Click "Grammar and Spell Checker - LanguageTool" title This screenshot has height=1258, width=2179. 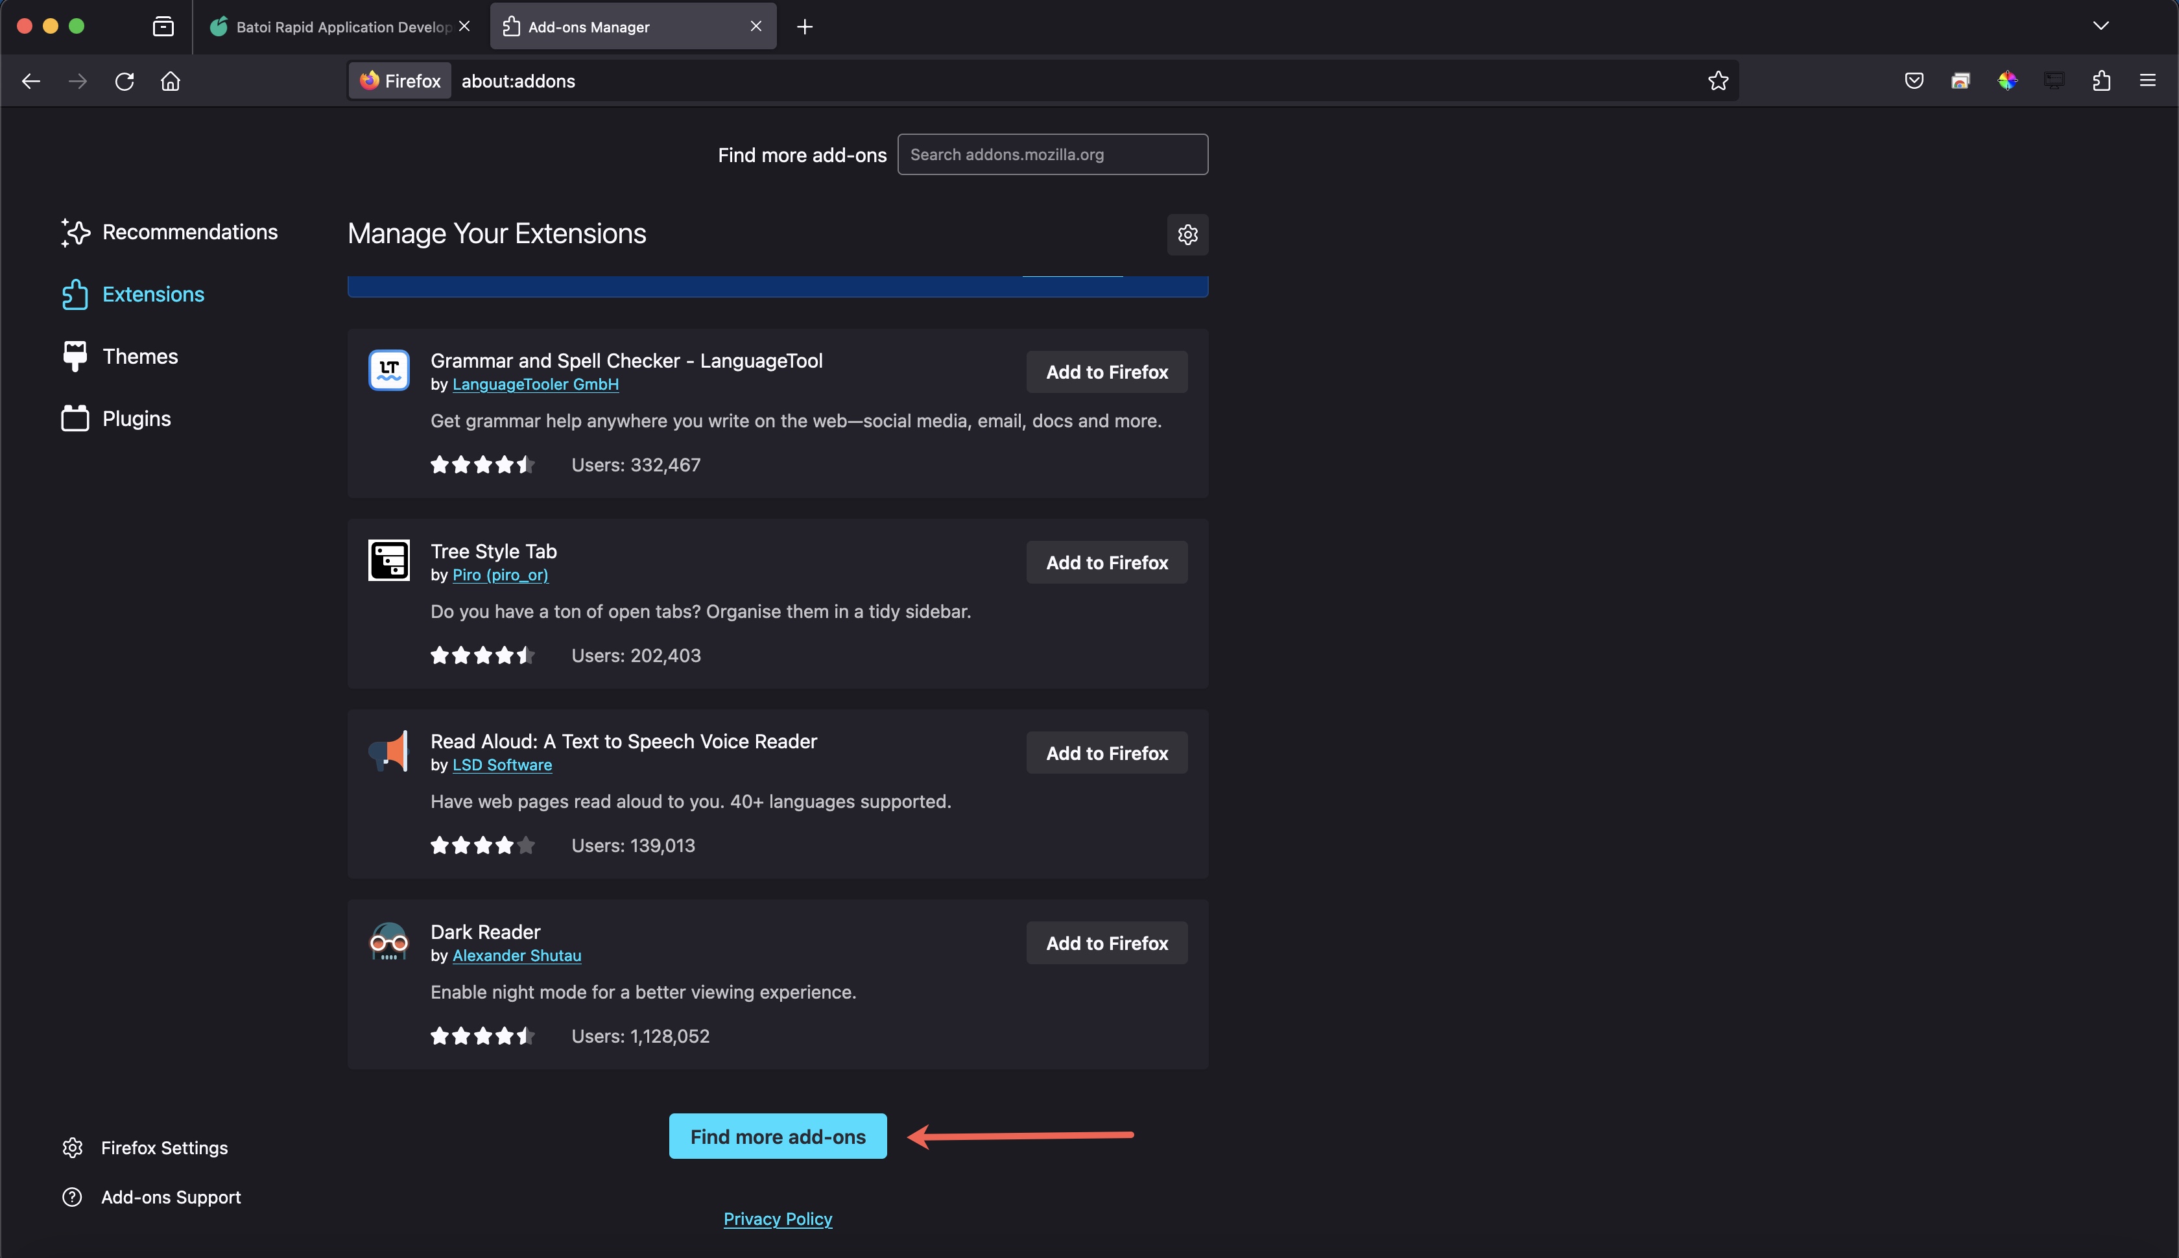coord(626,361)
